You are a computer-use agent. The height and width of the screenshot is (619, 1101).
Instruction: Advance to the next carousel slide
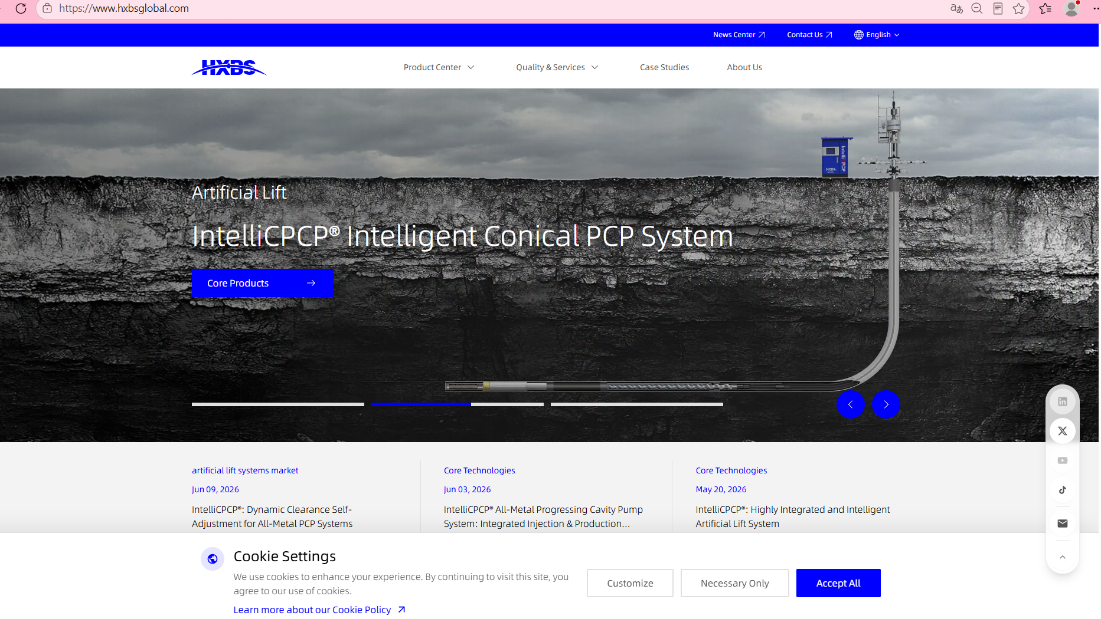click(886, 404)
